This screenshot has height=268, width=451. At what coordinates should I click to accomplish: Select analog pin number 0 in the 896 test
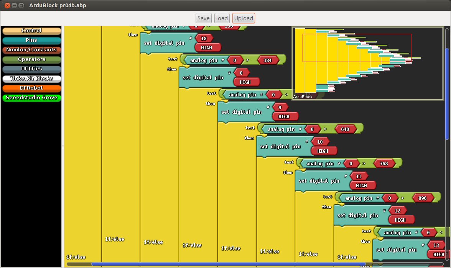point(390,198)
